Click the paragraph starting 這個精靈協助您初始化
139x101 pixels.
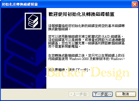pyautogui.click(x=86, y=28)
